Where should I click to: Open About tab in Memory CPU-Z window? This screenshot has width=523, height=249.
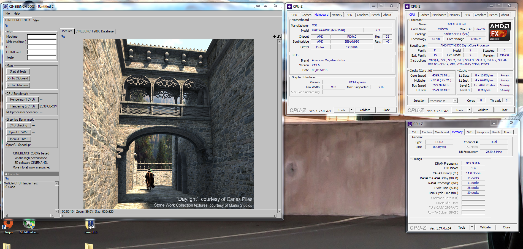coord(507,132)
